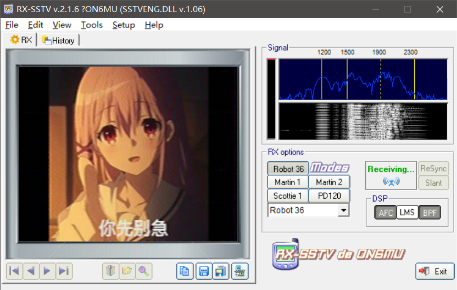Image resolution: width=457 pixels, height=290 pixels.
Task: Select the Robot 36 mode button
Action: (288, 169)
